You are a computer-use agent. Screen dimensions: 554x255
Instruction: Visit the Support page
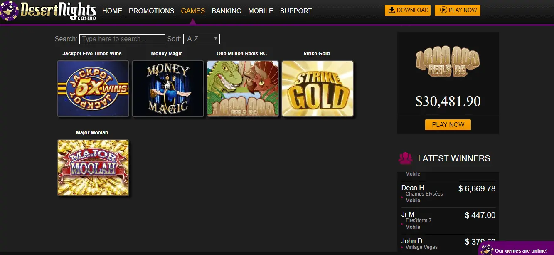pos(296,11)
